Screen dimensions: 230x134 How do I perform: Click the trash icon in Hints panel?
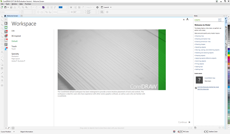[195, 128]
